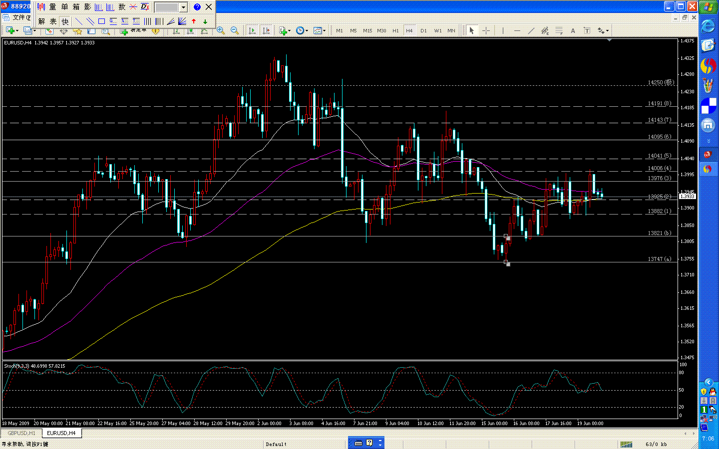The image size is (719, 449).
Task: Select the parallel lines drawing tool
Action: (90, 21)
